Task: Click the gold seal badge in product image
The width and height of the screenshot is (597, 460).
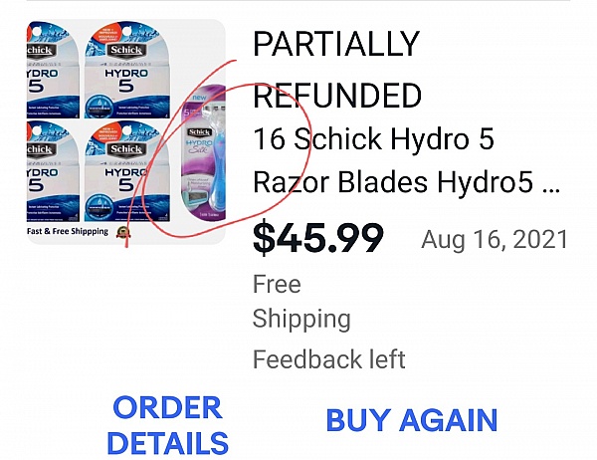Action: coord(123,231)
